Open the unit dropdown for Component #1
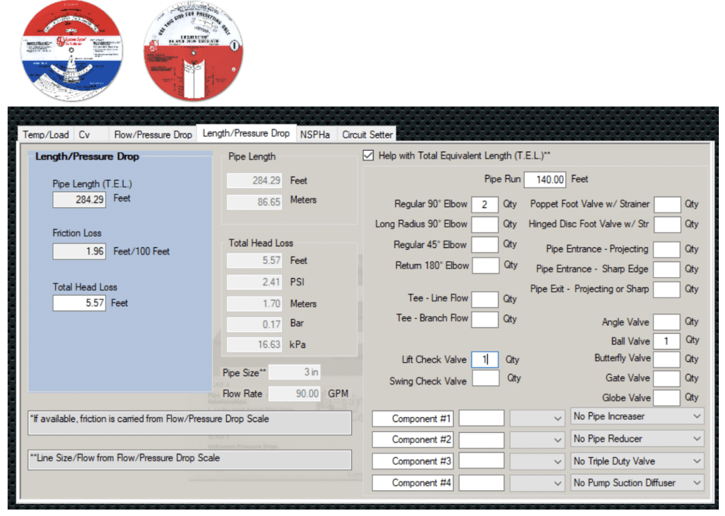The height and width of the screenshot is (516, 725). coord(537,419)
